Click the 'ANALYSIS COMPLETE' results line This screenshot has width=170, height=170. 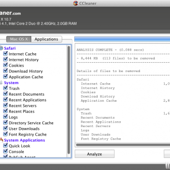coord(110,50)
